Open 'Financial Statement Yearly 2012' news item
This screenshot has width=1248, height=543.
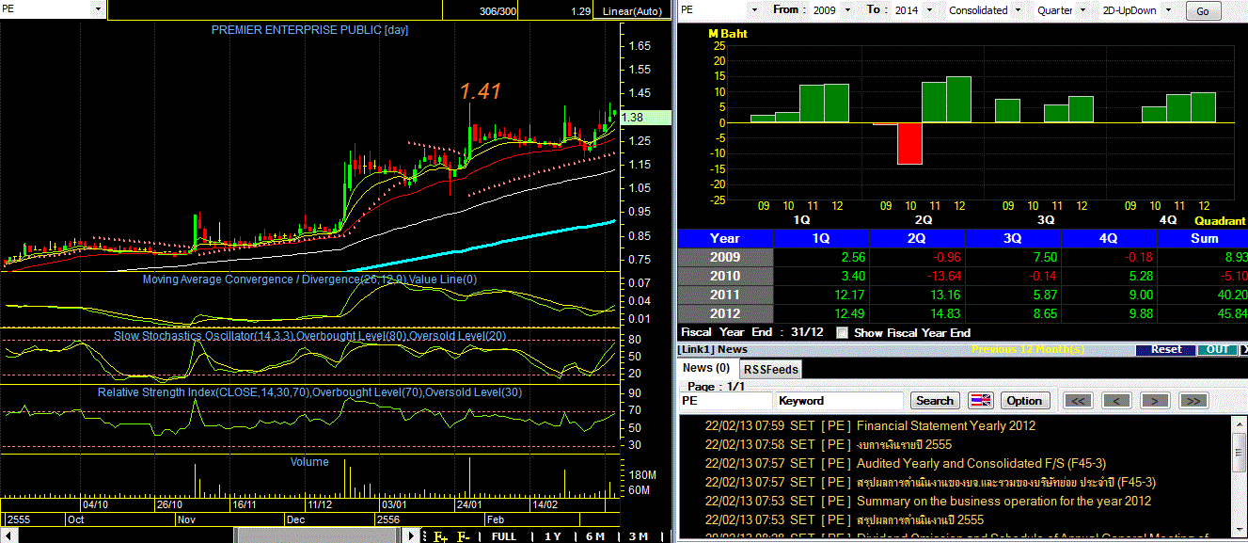click(946, 425)
